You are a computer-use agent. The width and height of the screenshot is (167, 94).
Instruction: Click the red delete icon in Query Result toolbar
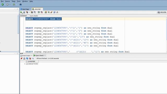pyautogui.click(x=30, y=58)
